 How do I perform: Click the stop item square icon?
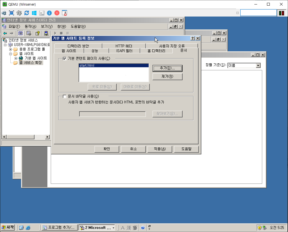[61, 33]
